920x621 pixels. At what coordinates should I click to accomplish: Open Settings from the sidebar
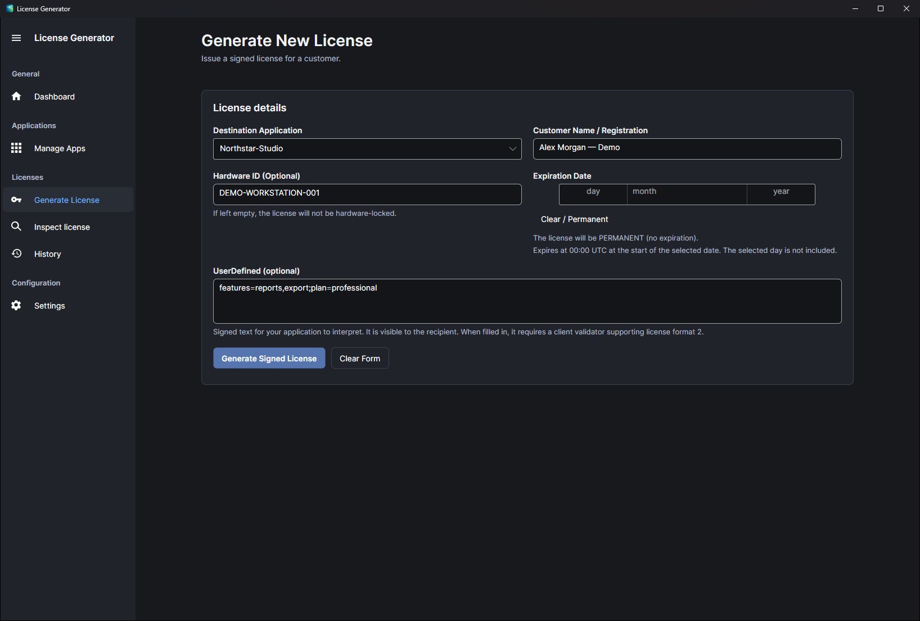[68, 306]
